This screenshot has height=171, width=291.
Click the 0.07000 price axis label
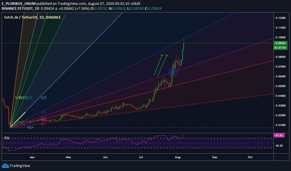click(x=281, y=67)
